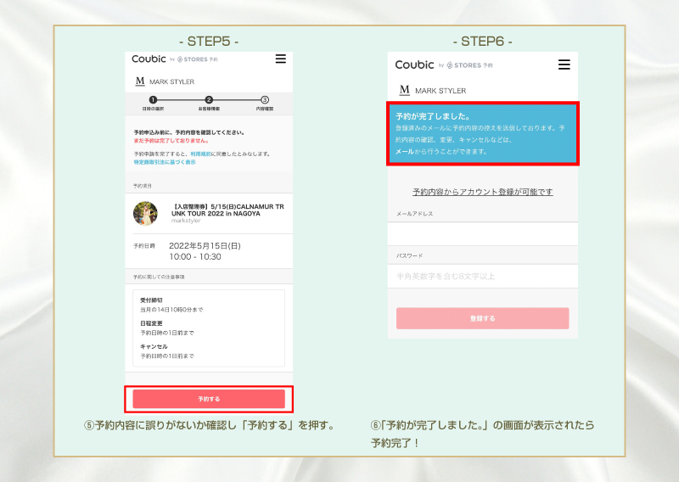
Task: Click the CALNAMUR TRUNK TOUR event thumbnail
Action: pyautogui.click(x=145, y=213)
